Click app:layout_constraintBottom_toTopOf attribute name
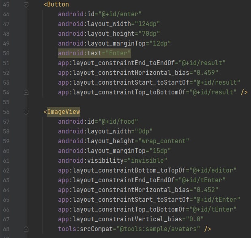The image size is (251, 238). point(122,170)
